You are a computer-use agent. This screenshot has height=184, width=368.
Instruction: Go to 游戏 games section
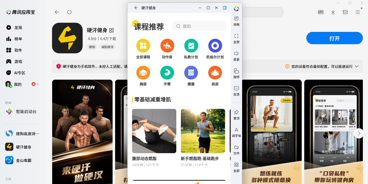pos(14,61)
